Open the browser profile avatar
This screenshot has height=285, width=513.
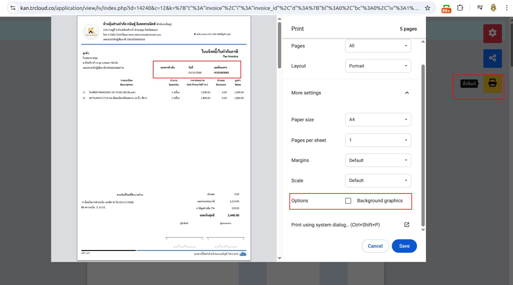tap(493, 8)
